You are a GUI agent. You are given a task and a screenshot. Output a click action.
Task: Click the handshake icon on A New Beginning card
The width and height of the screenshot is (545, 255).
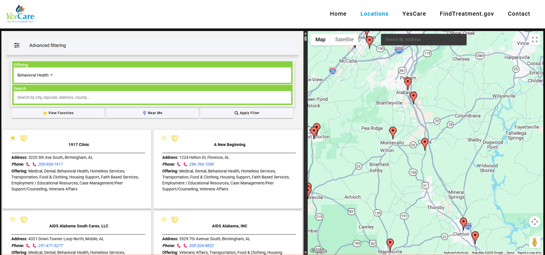175,138
